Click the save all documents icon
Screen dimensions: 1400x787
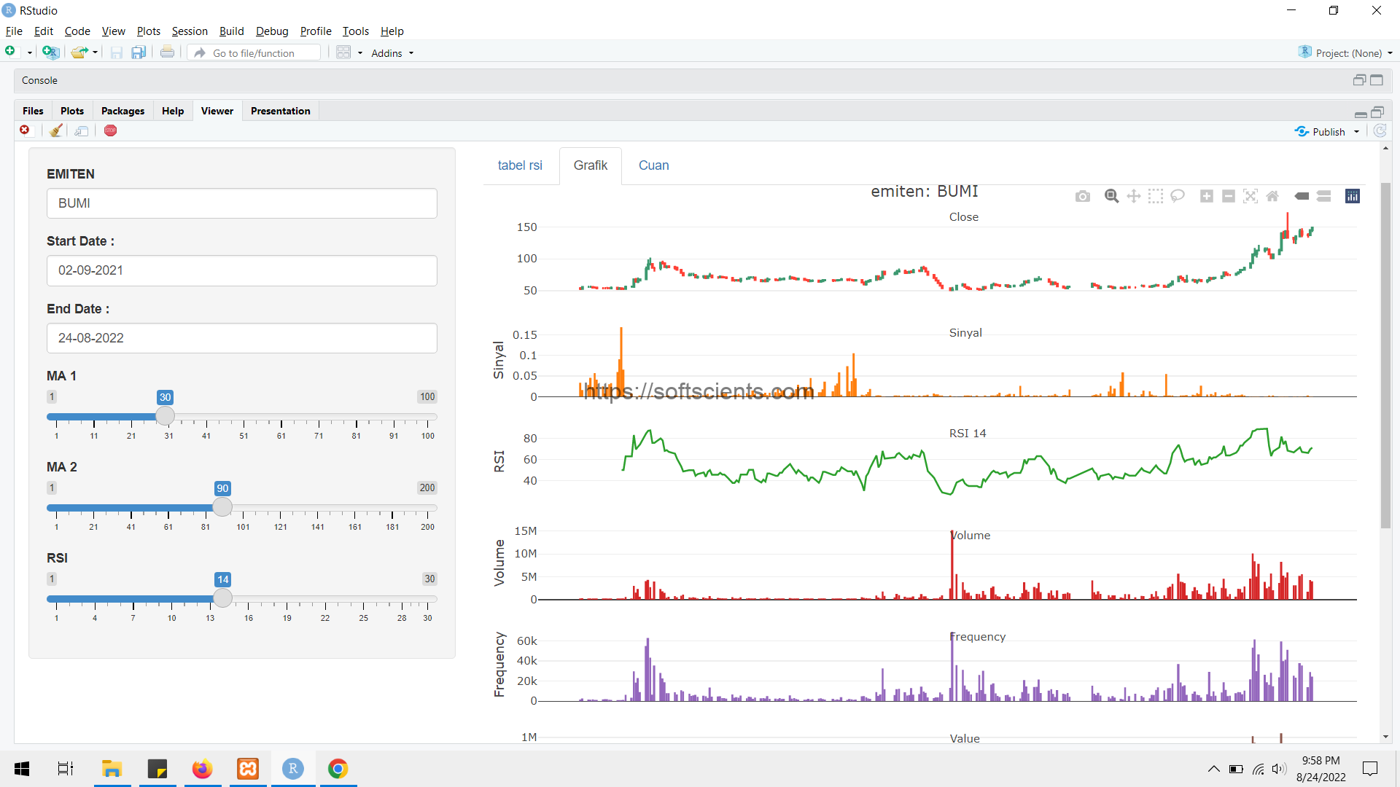point(138,52)
